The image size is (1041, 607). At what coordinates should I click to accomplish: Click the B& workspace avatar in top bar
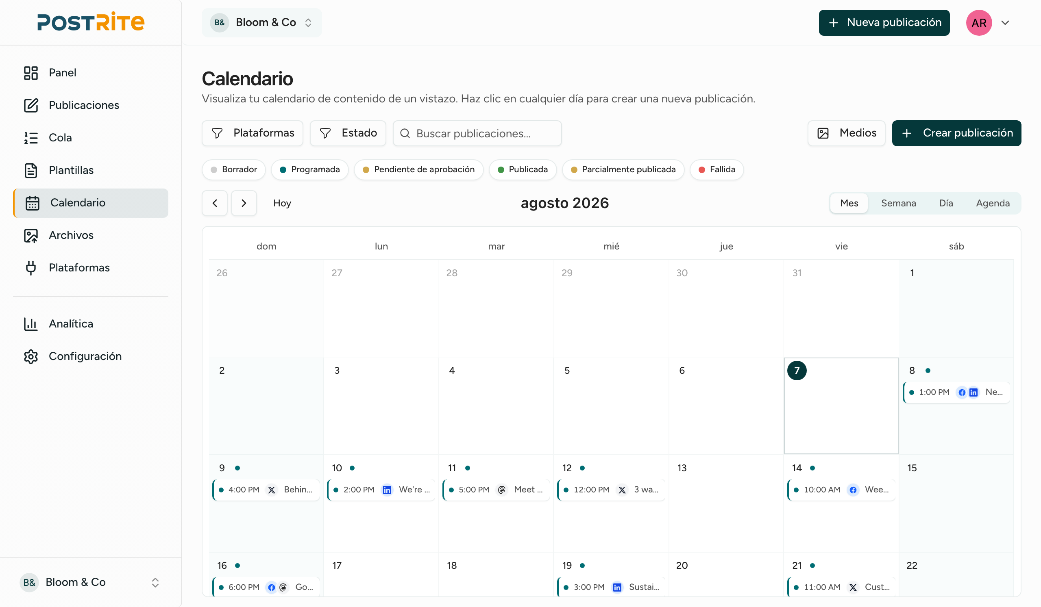219,23
